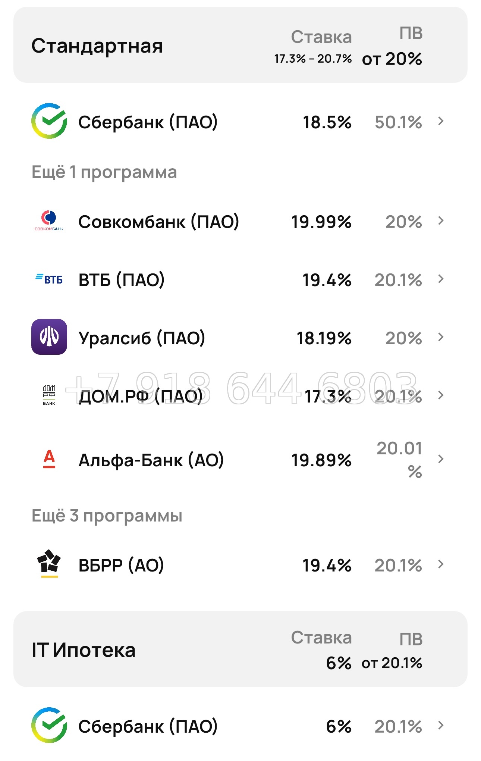Open ВТБ row chevron arrow

[441, 279]
